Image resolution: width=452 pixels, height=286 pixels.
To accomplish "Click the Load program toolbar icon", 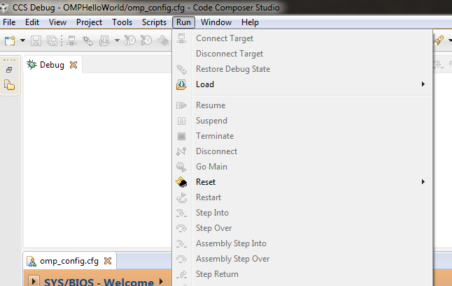I will point(104,40).
